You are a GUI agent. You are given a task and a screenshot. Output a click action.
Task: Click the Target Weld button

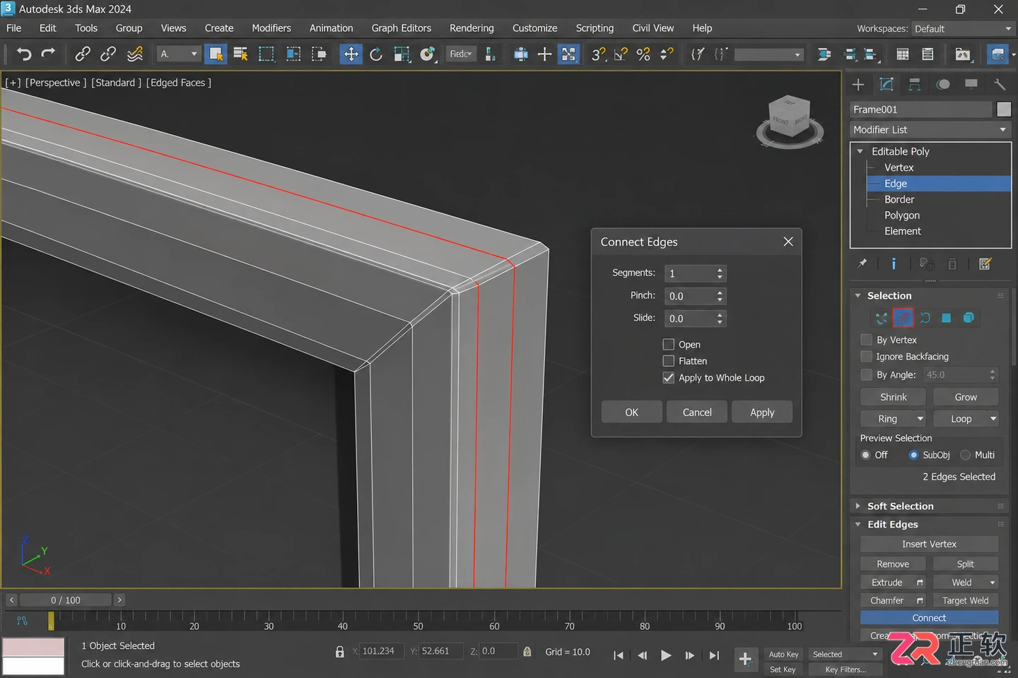[x=965, y=601]
